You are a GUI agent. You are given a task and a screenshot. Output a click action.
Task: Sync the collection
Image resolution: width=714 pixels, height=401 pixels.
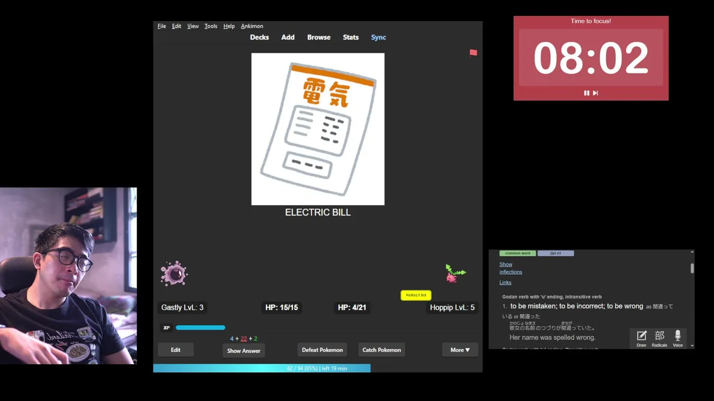[379, 37]
